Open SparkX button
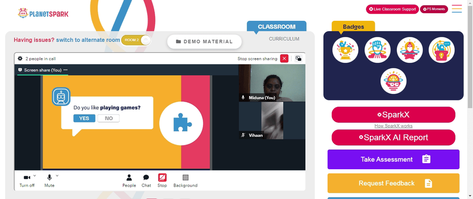473x199 pixels. click(394, 115)
